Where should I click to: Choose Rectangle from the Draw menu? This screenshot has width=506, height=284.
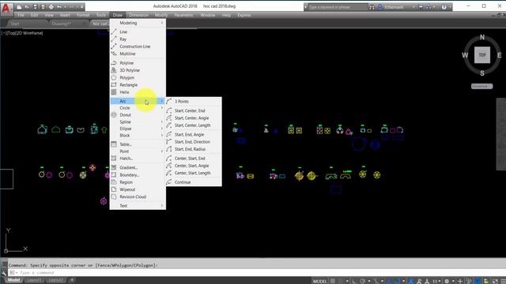point(138,85)
